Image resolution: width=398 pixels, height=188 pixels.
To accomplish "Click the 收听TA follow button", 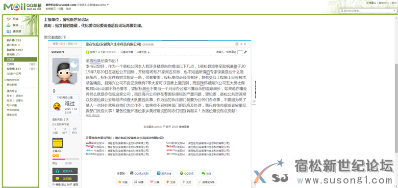I will click(65, 171).
